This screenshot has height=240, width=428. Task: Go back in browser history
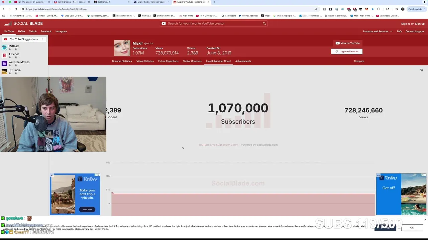(x=4, y=9)
